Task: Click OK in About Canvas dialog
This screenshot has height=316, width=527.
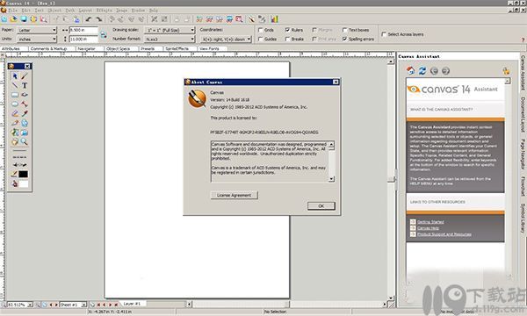Action: pyautogui.click(x=321, y=206)
